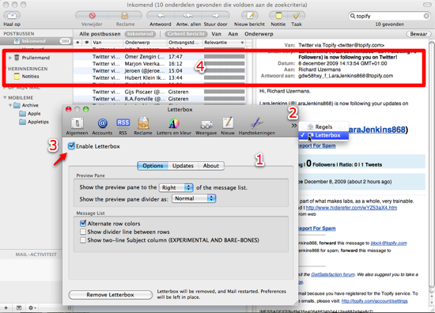Switch to Updates tab

click(x=183, y=166)
